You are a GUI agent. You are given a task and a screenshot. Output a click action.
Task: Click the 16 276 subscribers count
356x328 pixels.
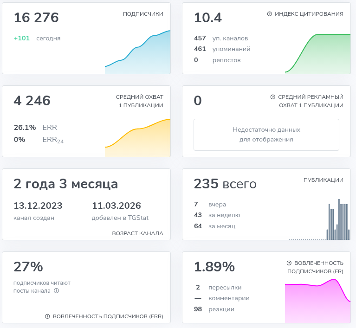click(36, 18)
